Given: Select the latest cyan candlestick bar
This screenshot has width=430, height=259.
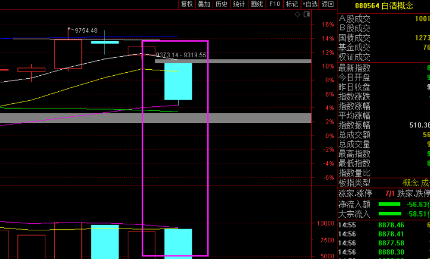Looking at the screenshot, I should click(x=178, y=81).
